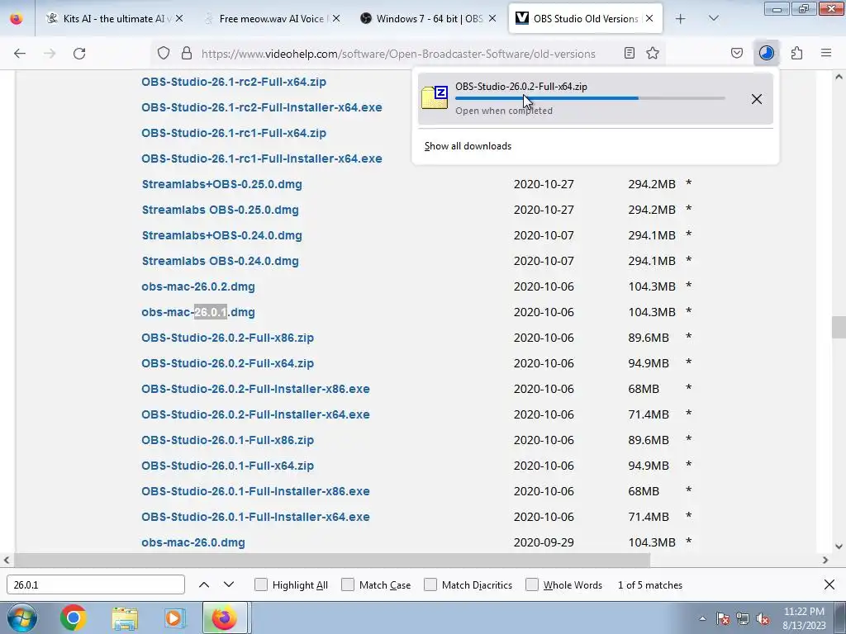
Task: Enable the Match Diacritics checkbox
Action: [430, 585]
